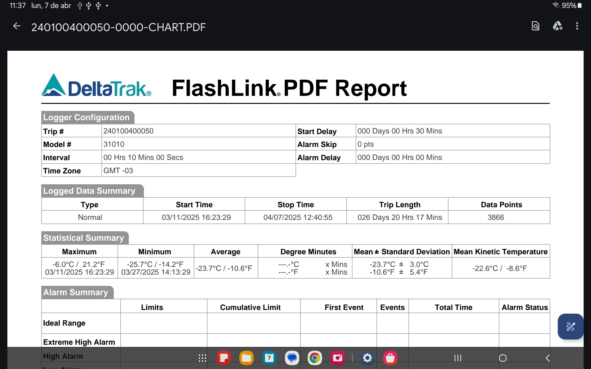Open Settings gear in taskbar
The height and width of the screenshot is (369, 591).
[x=368, y=358]
